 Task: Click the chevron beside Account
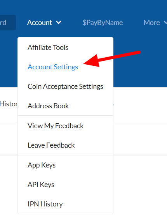tap(58, 23)
